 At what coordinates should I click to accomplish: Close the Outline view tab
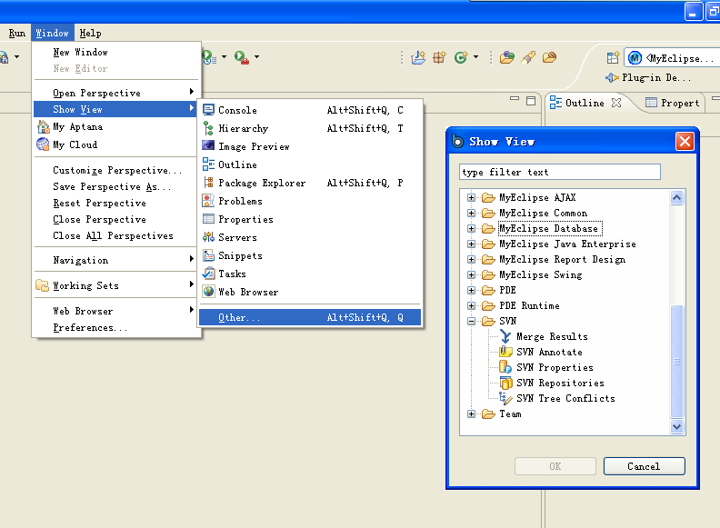pos(616,103)
